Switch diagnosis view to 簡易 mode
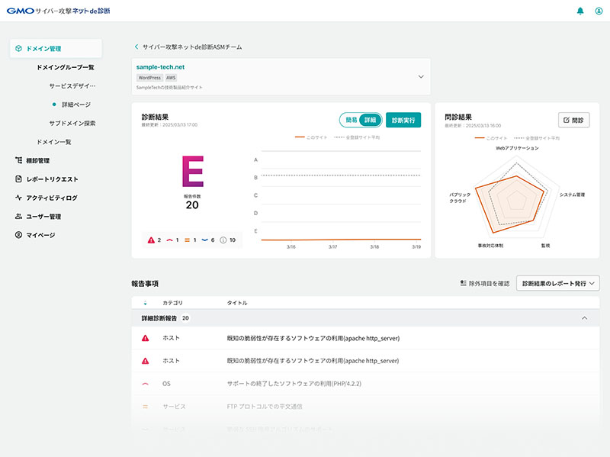This screenshot has width=610, height=457. click(352, 121)
